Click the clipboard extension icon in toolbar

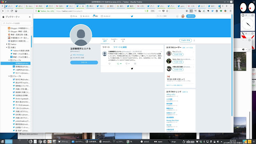point(217,11)
